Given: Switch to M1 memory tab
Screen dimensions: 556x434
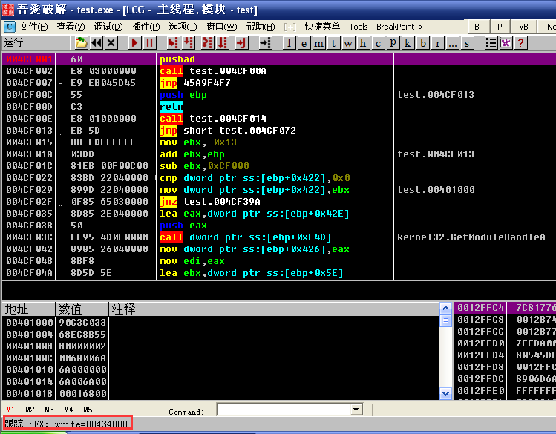Looking at the screenshot, I should (x=10, y=410).
